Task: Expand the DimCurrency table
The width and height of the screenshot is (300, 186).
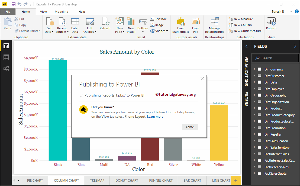Action: tap(254, 69)
